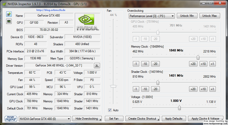The height and width of the screenshot is (125, 228).
Task: Click Hide Overclocking button
Action: tap(87, 119)
